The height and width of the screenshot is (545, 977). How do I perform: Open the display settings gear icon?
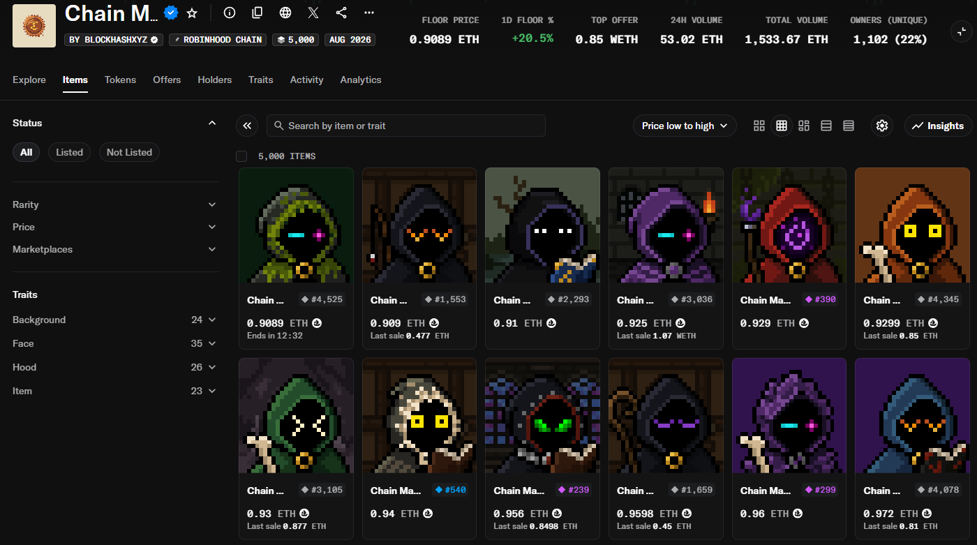click(882, 126)
